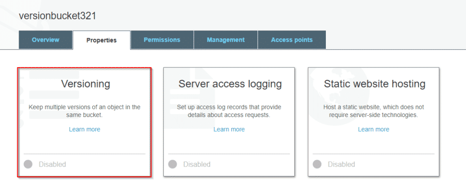The width and height of the screenshot is (466, 186).
Task: Open the Versioning card
Action: 84,122
